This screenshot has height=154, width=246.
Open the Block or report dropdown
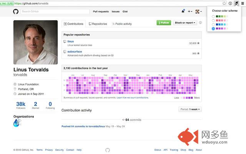pos(185,23)
